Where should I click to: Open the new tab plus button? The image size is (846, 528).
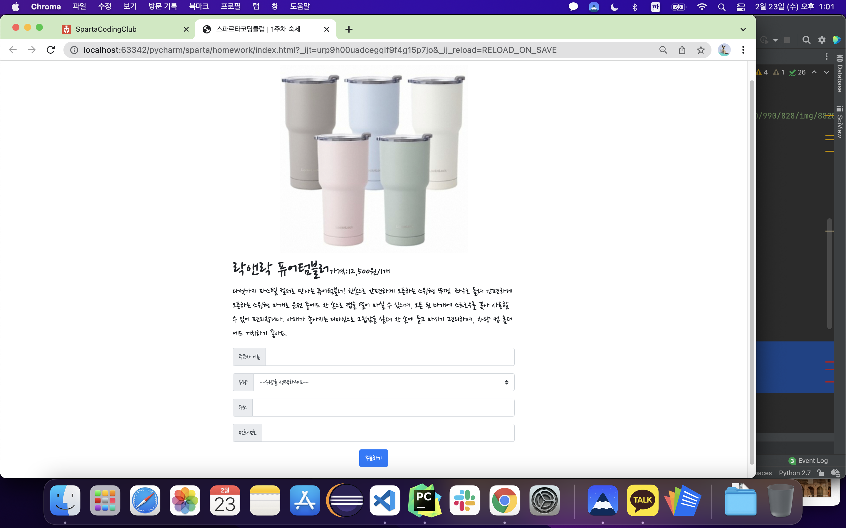tap(349, 29)
